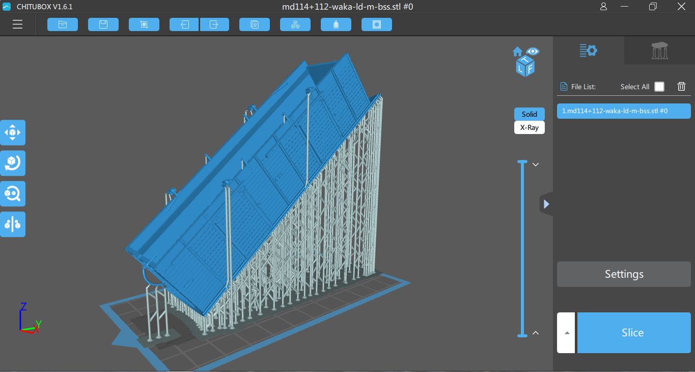695x372 pixels.
Task: Select the Mirror tool on left sidebar
Action: pos(13,224)
